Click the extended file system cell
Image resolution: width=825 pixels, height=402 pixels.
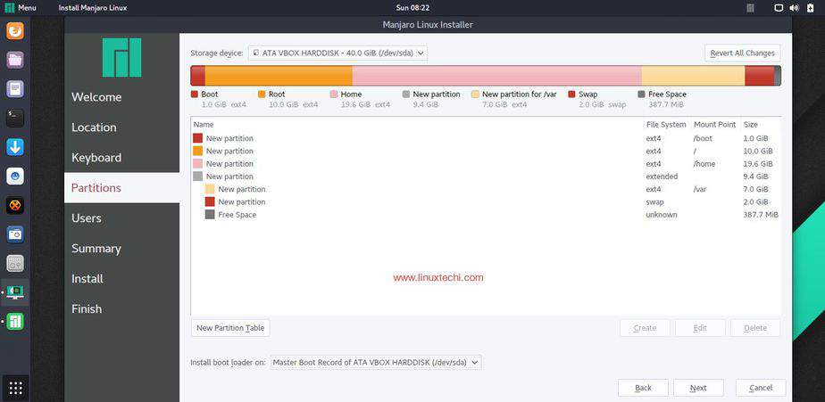[662, 176]
